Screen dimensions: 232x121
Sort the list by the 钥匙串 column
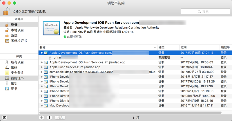[x=226, y=47]
